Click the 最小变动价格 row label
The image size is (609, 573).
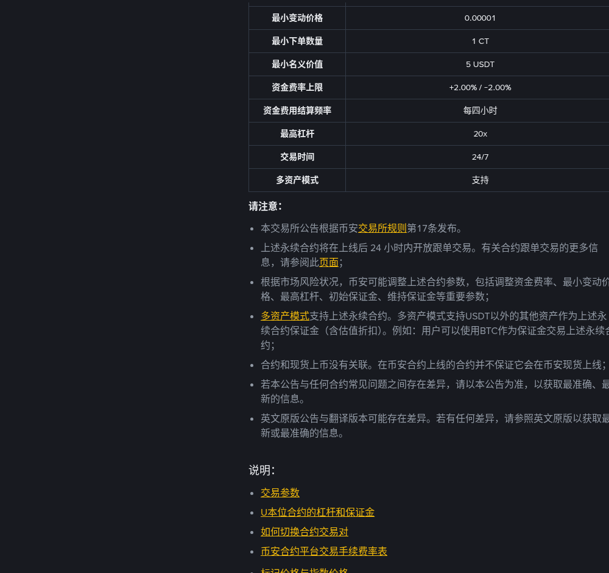(x=297, y=18)
